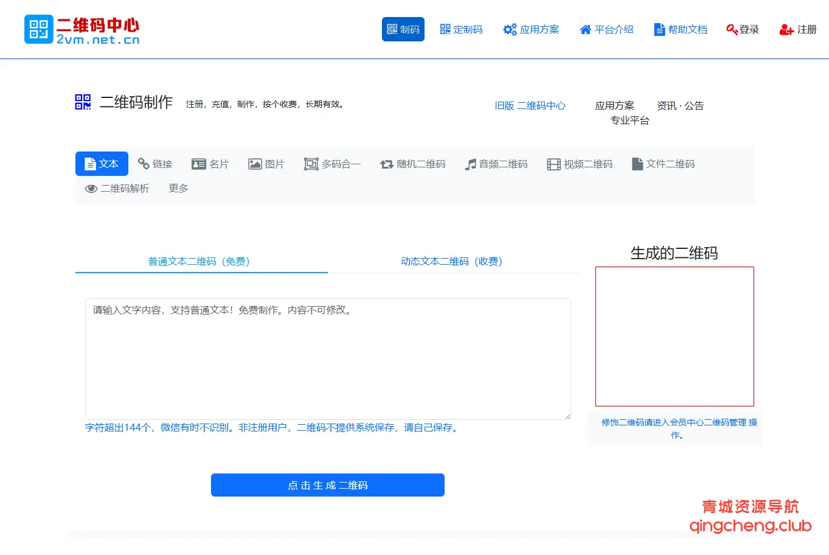The height and width of the screenshot is (555, 829).
Task: Open the 平台介绍 section
Action: [x=606, y=29]
